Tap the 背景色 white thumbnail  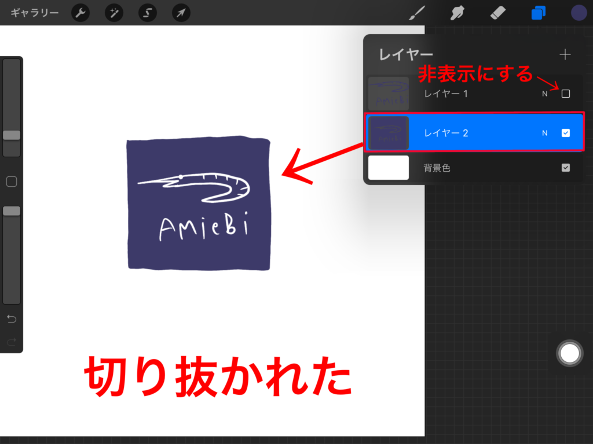[x=389, y=168]
